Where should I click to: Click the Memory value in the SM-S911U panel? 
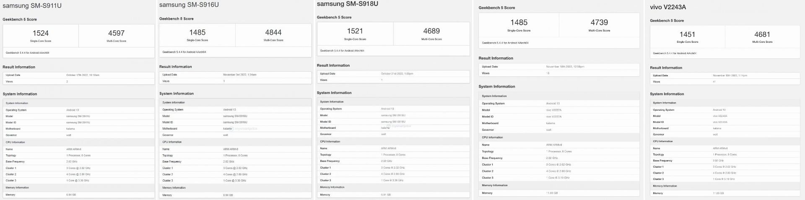coord(71,195)
